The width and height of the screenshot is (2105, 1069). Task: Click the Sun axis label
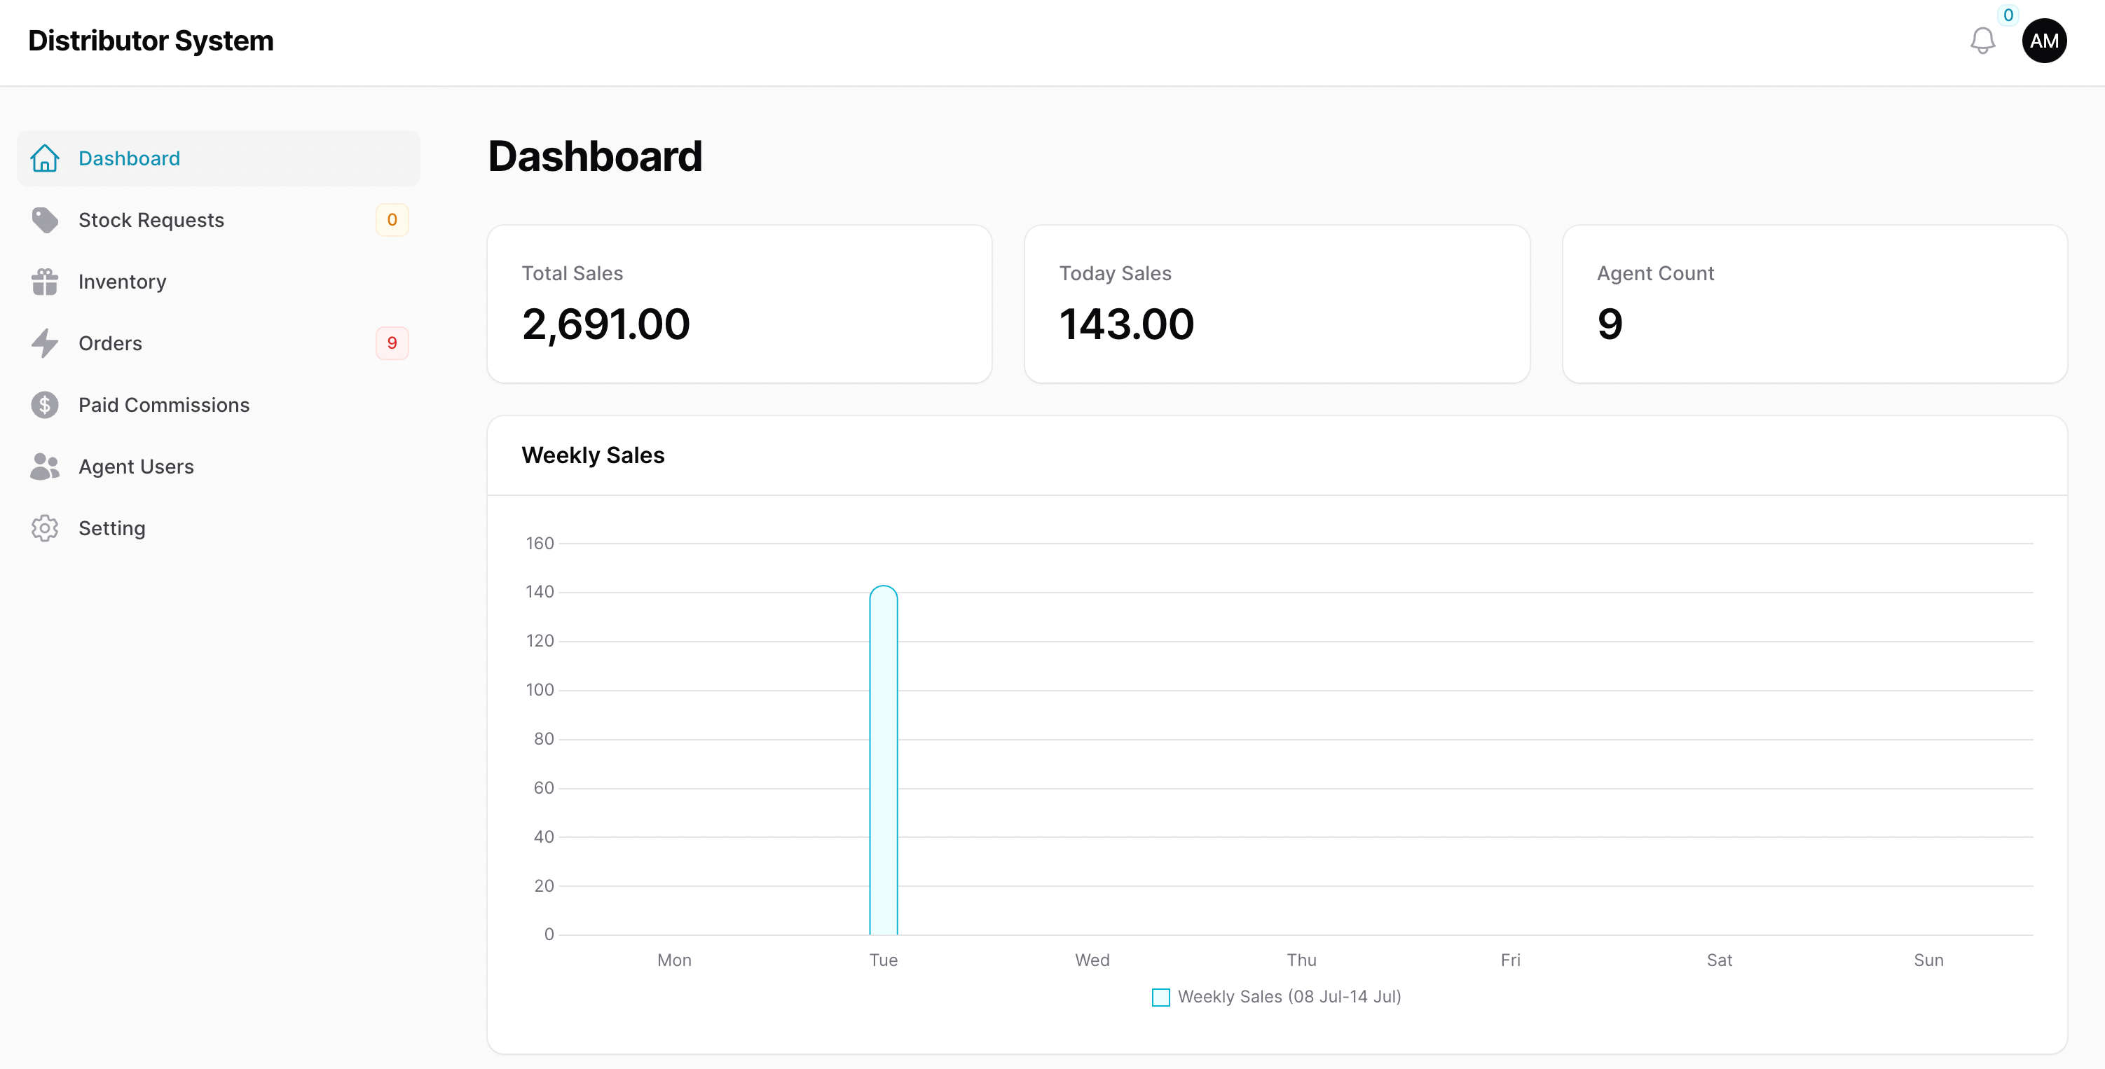pyautogui.click(x=1928, y=960)
